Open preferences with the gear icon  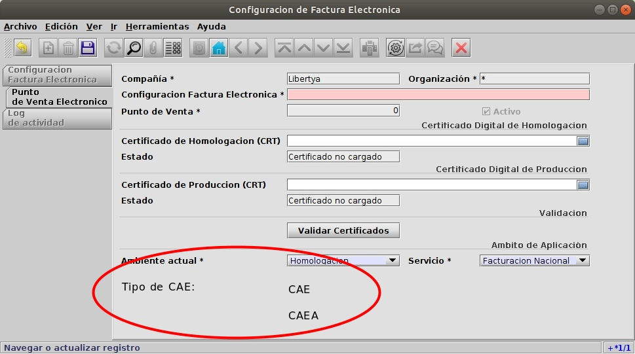click(x=396, y=48)
